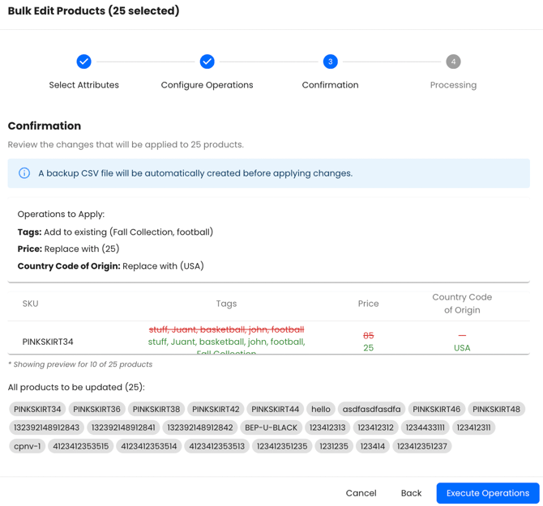Click the step 3 Confirmation circle
543x506 pixels.
pos(330,62)
